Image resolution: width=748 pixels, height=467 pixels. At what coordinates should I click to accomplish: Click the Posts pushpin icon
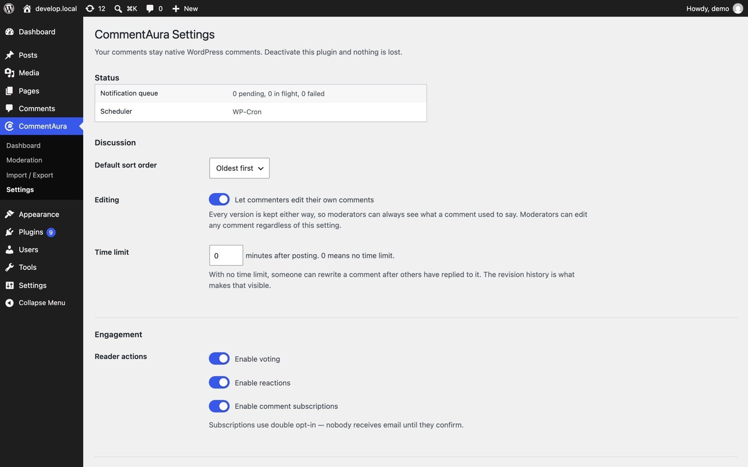(9, 55)
